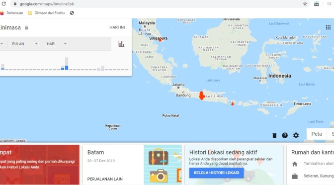The width and height of the screenshot is (334, 185).
Task: Delete location history with trash icon
Action: coord(274,135)
